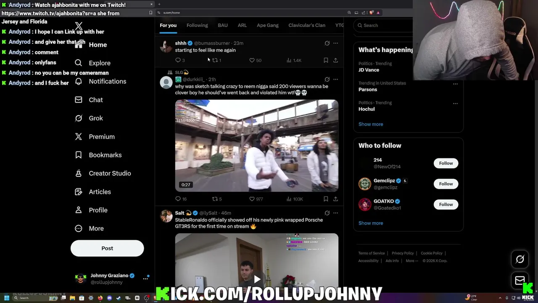Open More options on the shhh post

tap(335, 43)
